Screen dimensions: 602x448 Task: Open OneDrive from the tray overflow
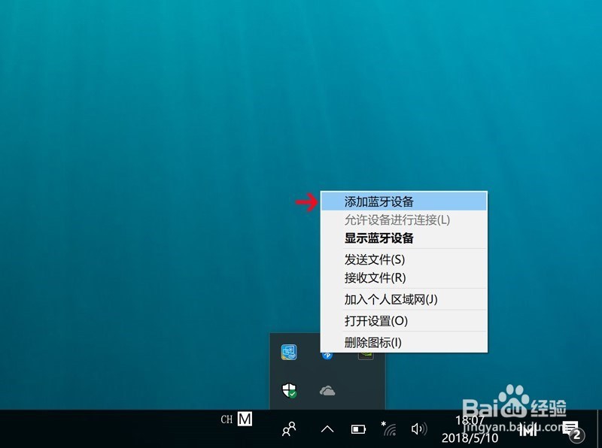(328, 390)
